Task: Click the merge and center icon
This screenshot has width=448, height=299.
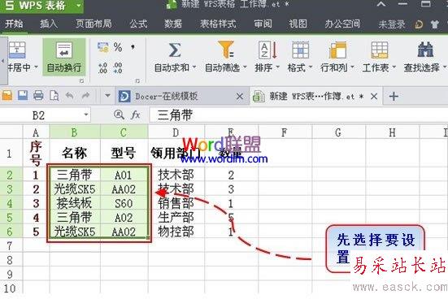Action: pyautogui.click(x=17, y=50)
